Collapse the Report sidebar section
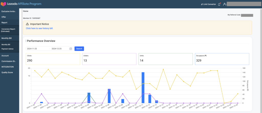The image size is (262, 113). pos(9,22)
